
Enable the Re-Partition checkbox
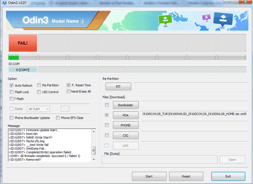(39, 85)
